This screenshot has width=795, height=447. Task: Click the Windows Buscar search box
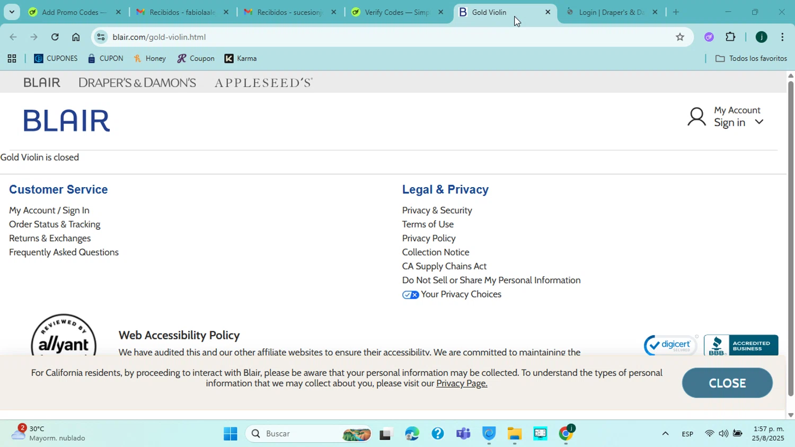(308, 434)
